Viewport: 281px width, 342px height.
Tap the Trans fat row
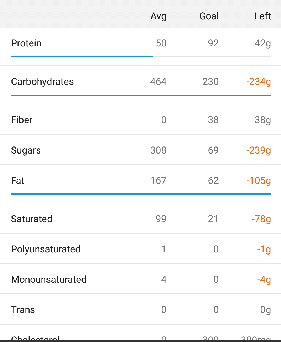tap(140, 309)
